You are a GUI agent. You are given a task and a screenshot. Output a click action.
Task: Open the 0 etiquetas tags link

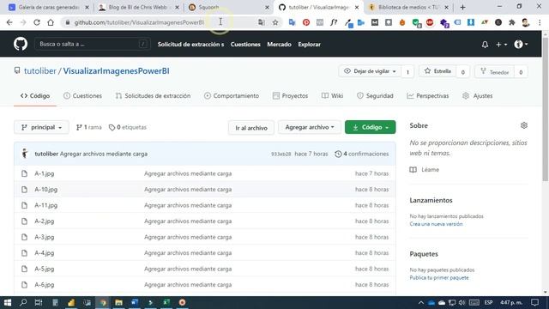point(128,128)
